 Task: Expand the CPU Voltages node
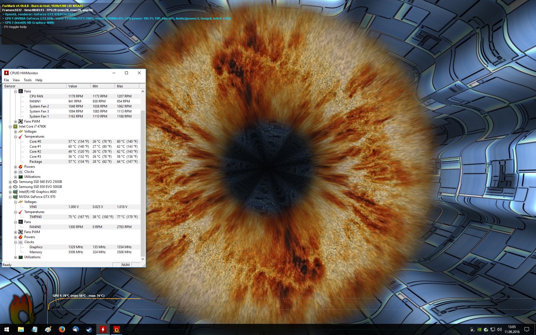click(x=16, y=132)
